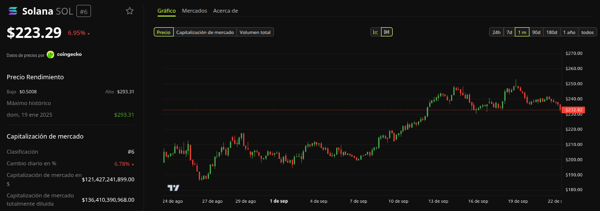The width and height of the screenshot is (600, 211).
Task: Set chart range to 1 año
Action: [x=569, y=32]
